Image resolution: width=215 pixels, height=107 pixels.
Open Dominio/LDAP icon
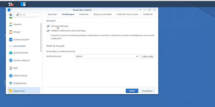[10, 40]
